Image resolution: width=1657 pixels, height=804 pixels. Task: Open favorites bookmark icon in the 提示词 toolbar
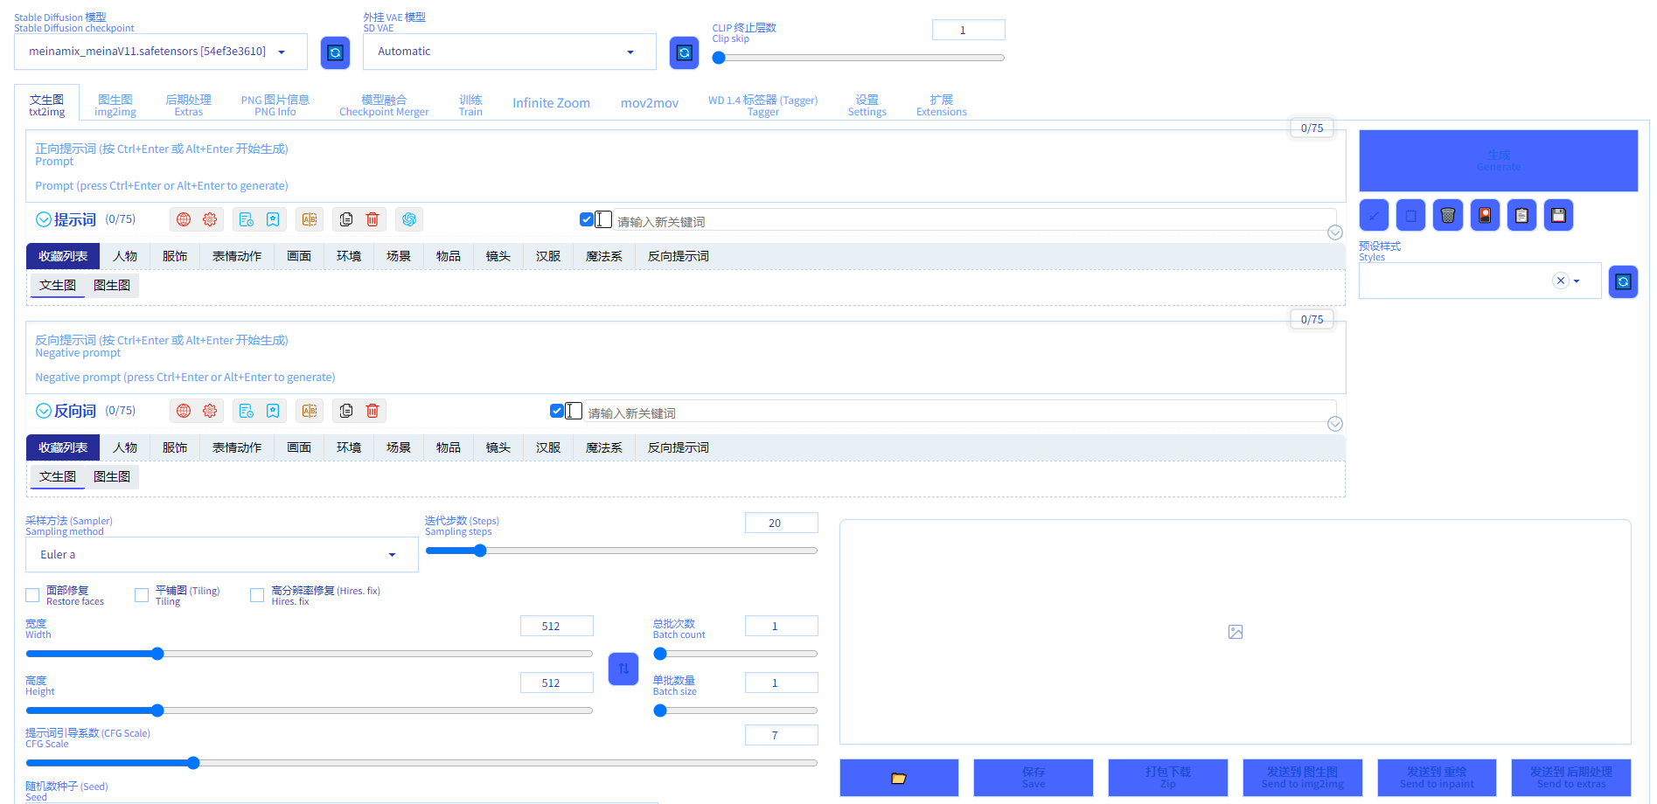click(273, 219)
